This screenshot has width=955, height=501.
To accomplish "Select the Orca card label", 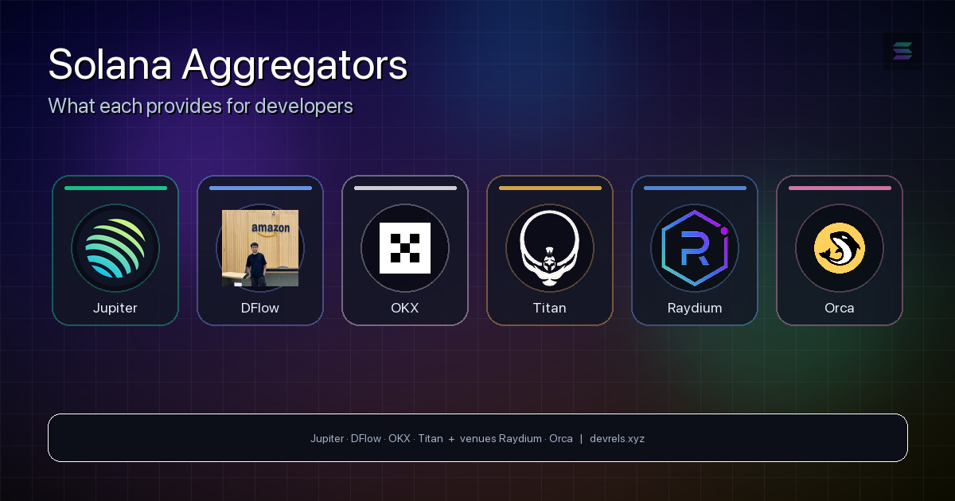I will pos(840,308).
